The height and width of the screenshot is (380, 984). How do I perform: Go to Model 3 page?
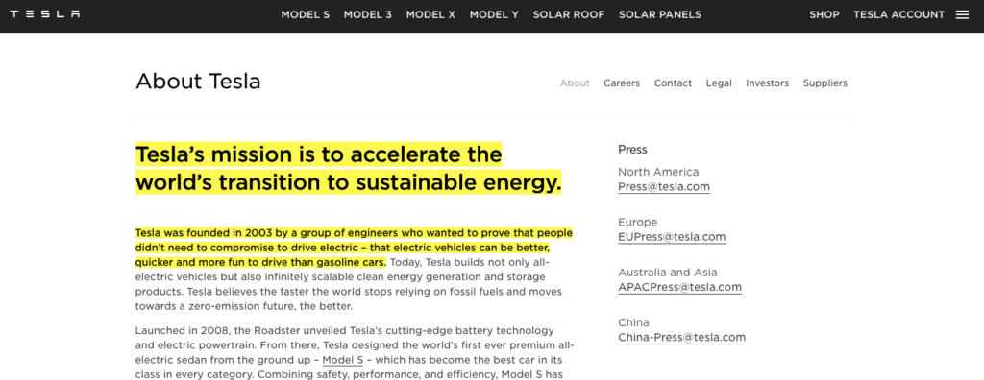368,14
